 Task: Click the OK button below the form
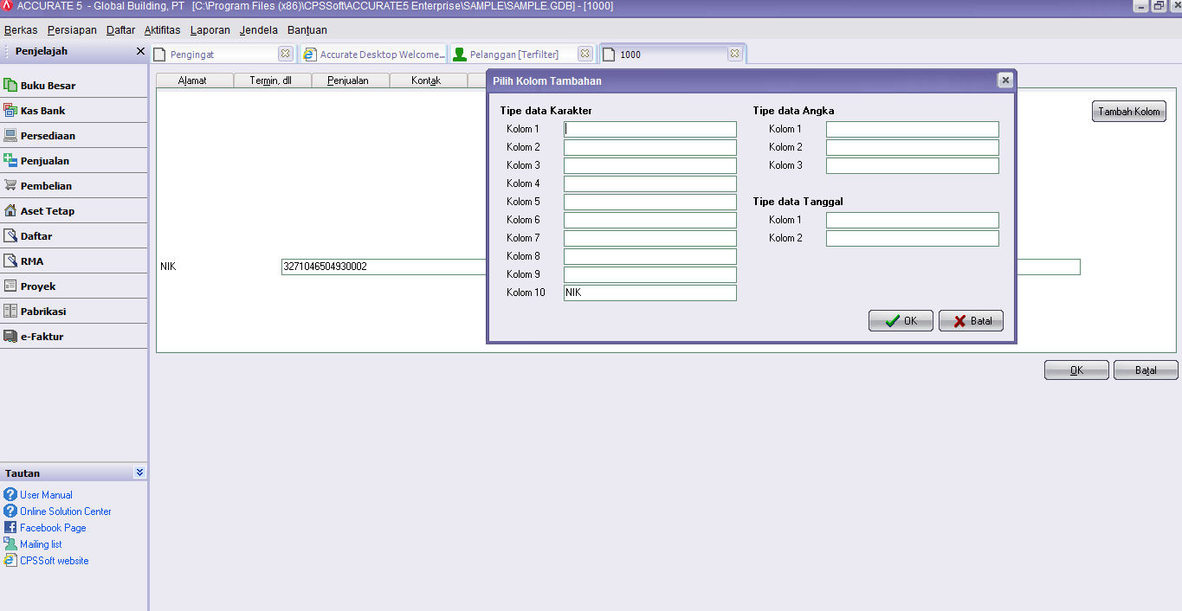(1076, 370)
